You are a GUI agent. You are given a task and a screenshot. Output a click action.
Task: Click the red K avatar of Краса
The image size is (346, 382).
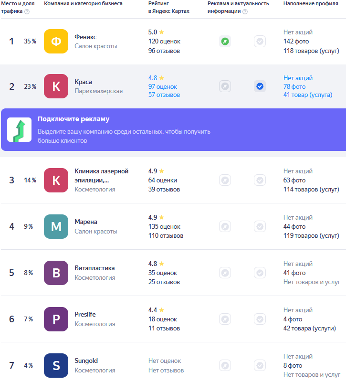tap(56, 86)
